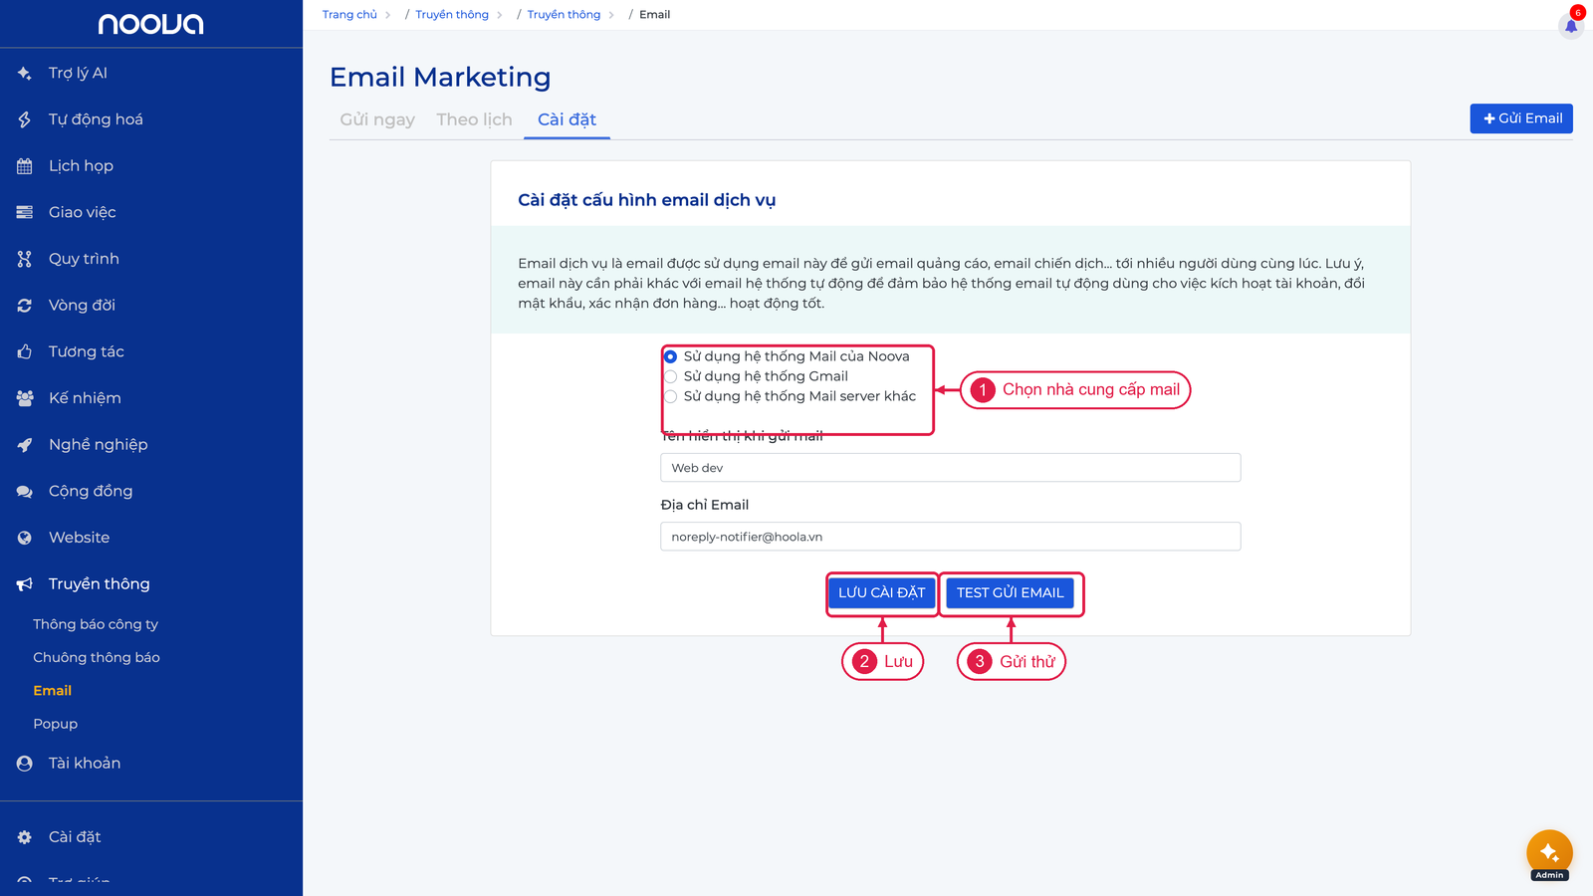Open Lịch họp menu label
The width and height of the screenshot is (1593, 896).
point(81,166)
